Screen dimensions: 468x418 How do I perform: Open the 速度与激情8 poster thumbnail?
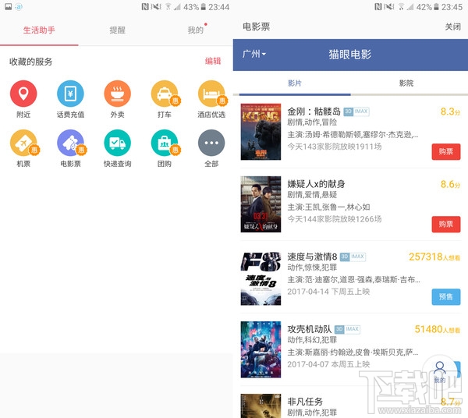click(261, 278)
